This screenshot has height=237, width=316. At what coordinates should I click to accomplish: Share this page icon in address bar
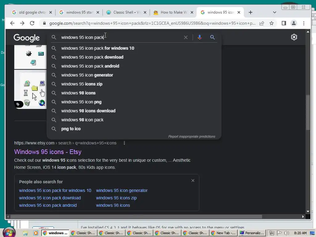pos(262,23)
